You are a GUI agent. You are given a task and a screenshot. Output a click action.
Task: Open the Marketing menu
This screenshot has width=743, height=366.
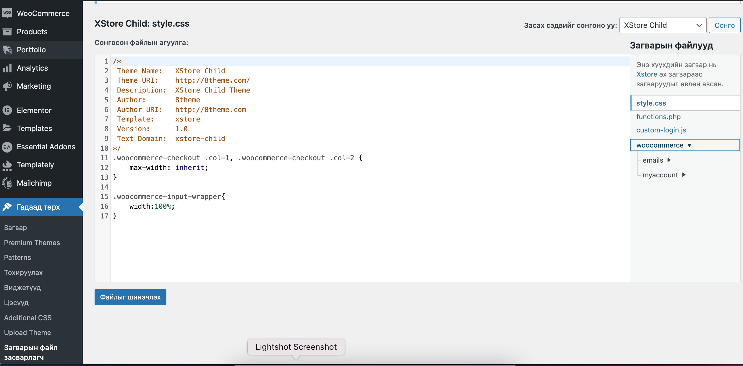(x=41, y=86)
